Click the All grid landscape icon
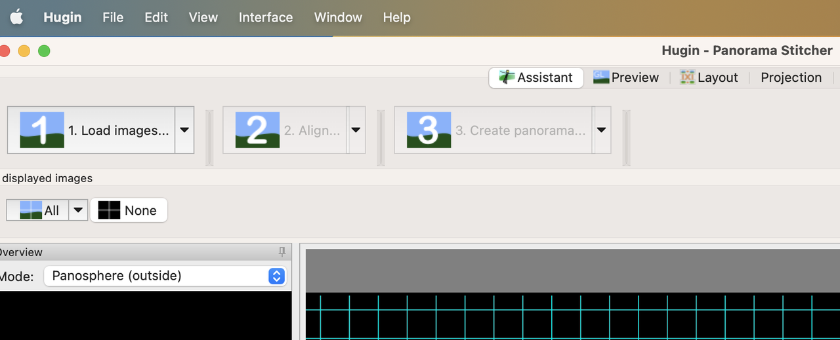 tap(31, 210)
